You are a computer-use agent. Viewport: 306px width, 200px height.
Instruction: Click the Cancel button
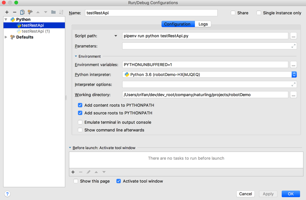coord(245,194)
